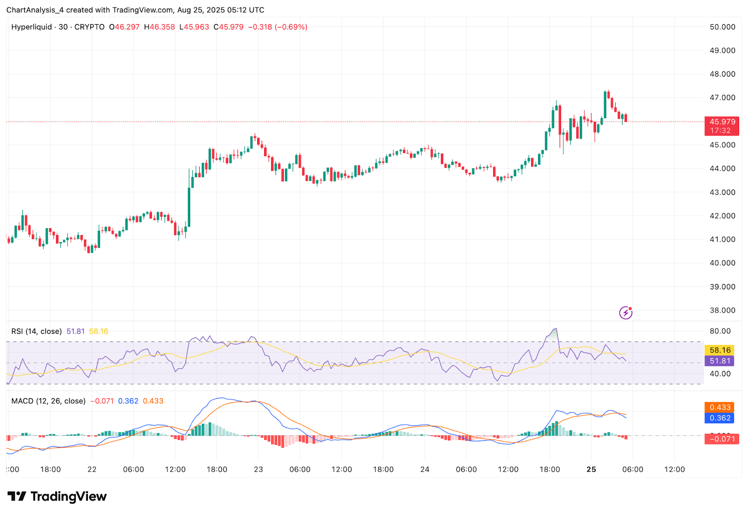Click the purple lightning bolt alert icon

[626, 313]
